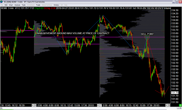Open the Window menu

(x=56, y=5)
